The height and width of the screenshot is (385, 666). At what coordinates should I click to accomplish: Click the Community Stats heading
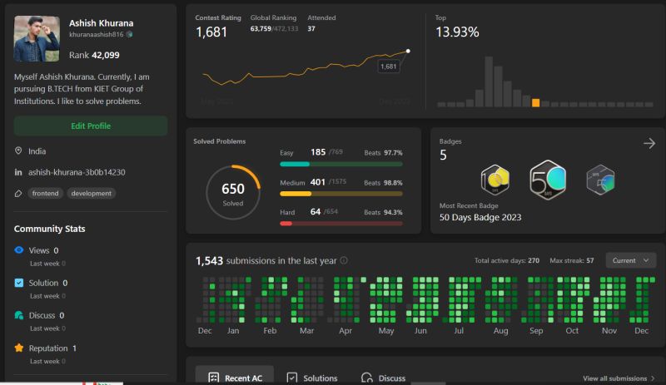[50, 229]
